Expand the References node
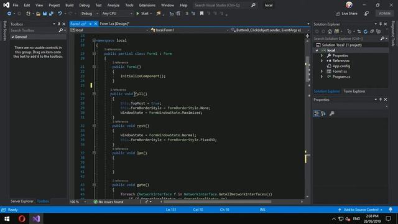 point(322,61)
